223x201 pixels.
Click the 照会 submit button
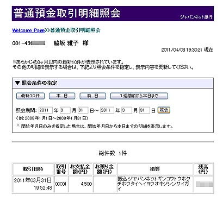click(x=164, y=110)
